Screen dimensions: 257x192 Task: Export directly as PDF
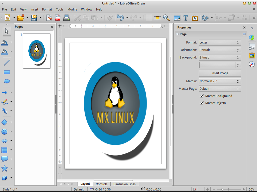(58, 18)
